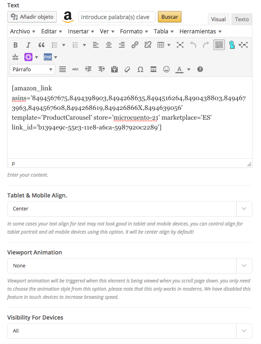Insert a table from toolbar icon
The width and height of the screenshot is (261, 344).
(x=161, y=45)
